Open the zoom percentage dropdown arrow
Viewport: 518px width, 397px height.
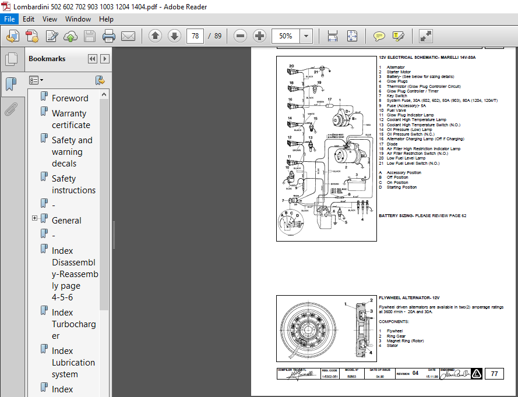pos(306,36)
